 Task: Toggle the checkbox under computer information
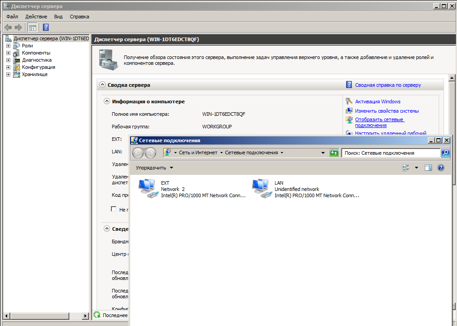(114, 209)
